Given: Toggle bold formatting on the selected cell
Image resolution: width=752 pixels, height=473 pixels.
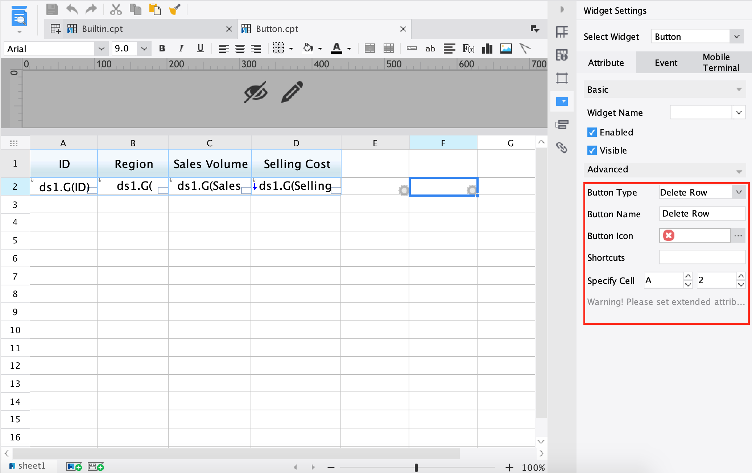Looking at the screenshot, I should tap(162, 48).
